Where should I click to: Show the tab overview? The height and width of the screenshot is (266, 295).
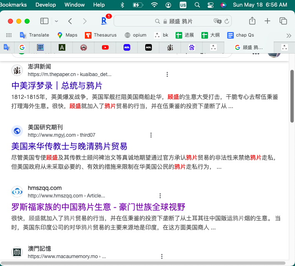coord(283,21)
